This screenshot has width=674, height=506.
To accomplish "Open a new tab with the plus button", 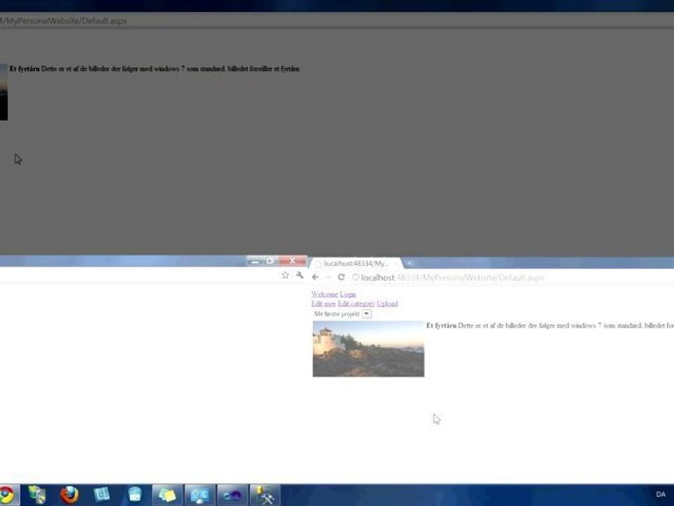I will (409, 263).
